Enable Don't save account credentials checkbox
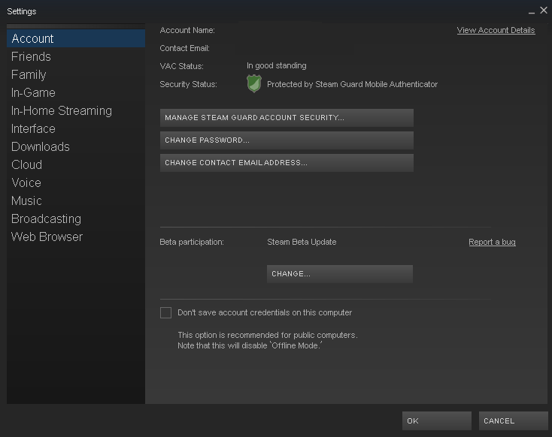The image size is (552, 437). (x=165, y=312)
